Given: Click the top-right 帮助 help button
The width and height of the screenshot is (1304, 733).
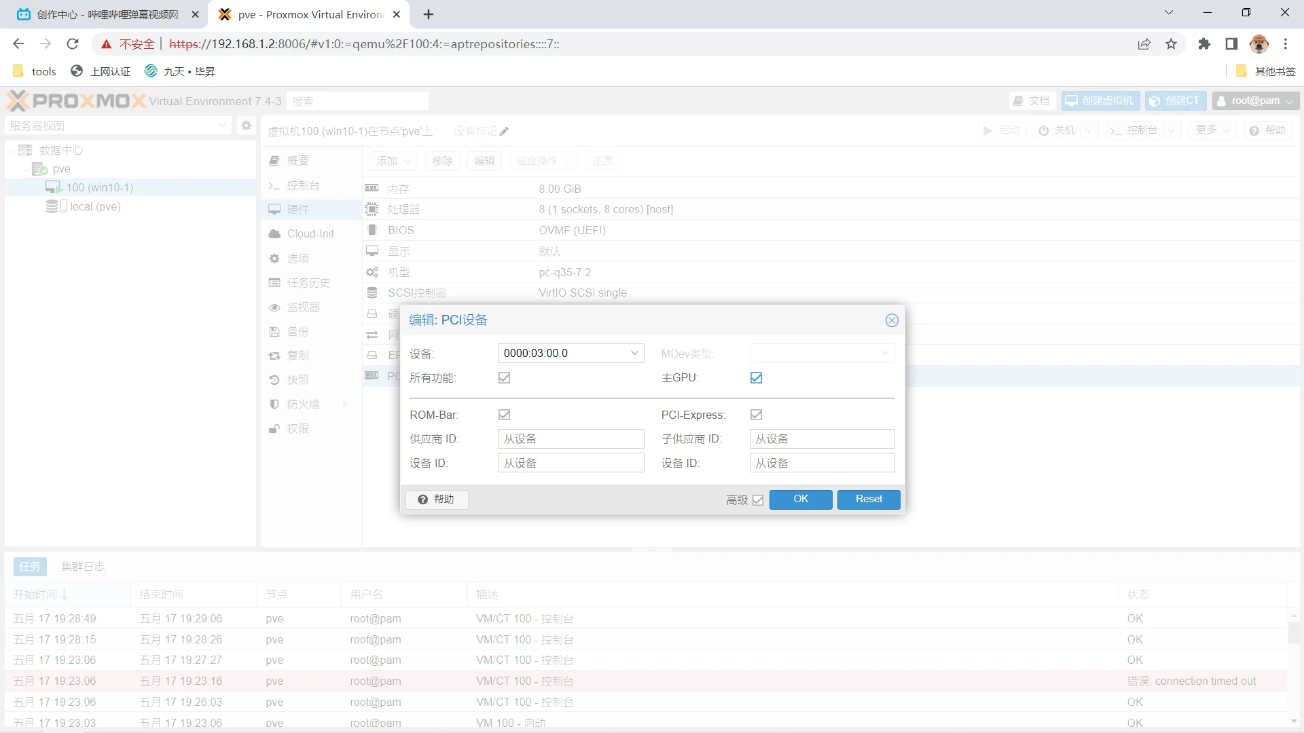Looking at the screenshot, I should point(1268,130).
